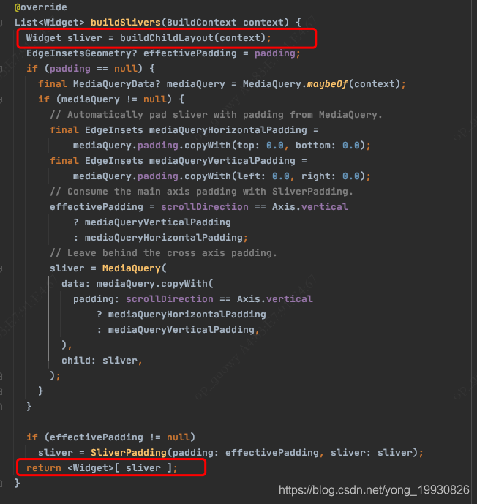Click the 'data: mediaQuery.copyWith(' line
The width and height of the screenshot is (477, 504).
[x=138, y=284]
